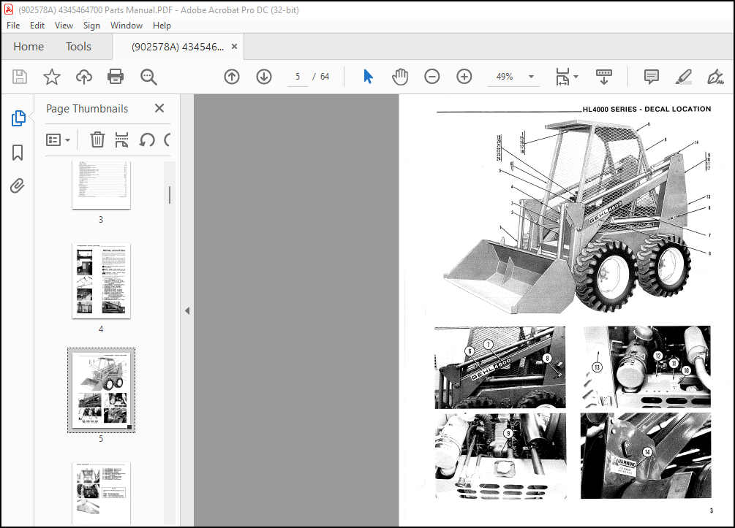The width and height of the screenshot is (735, 528).
Task: Select the thumbnail below page 5
Action: pyautogui.click(x=101, y=494)
